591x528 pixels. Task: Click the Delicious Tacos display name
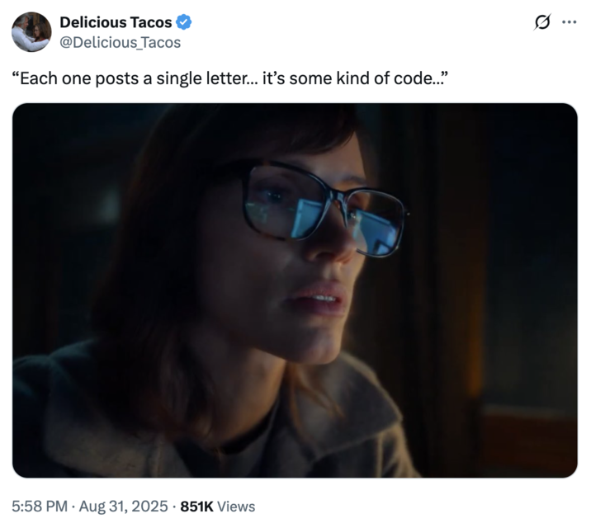[116, 22]
